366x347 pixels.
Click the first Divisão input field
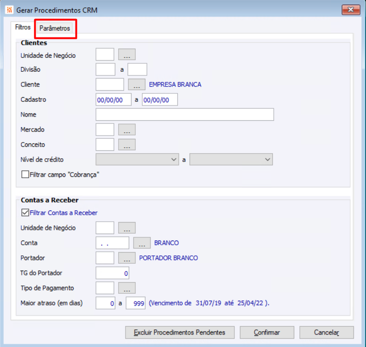click(x=105, y=69)
